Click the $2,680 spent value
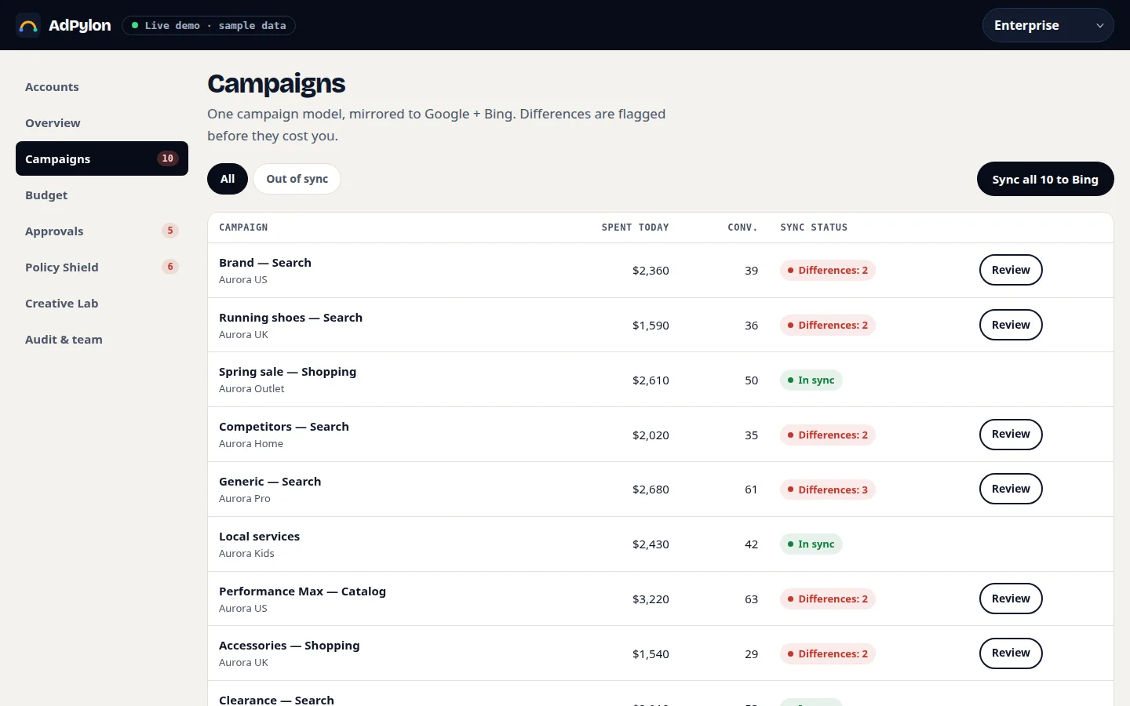Screen dimensions: 1130x706 651,489
